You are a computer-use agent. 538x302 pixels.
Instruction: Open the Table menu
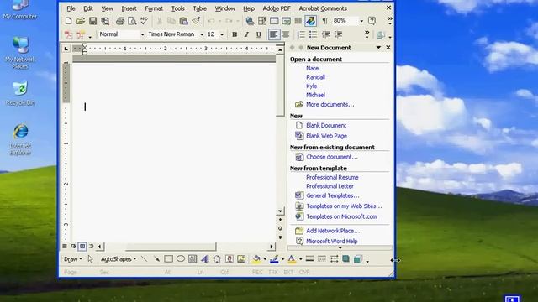[x=200, y=8]
